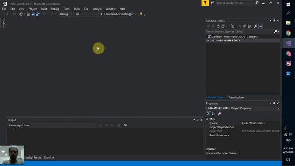Open the yellow notifications filter flag icon
This screenshot has height=166, width=295.
205,3
